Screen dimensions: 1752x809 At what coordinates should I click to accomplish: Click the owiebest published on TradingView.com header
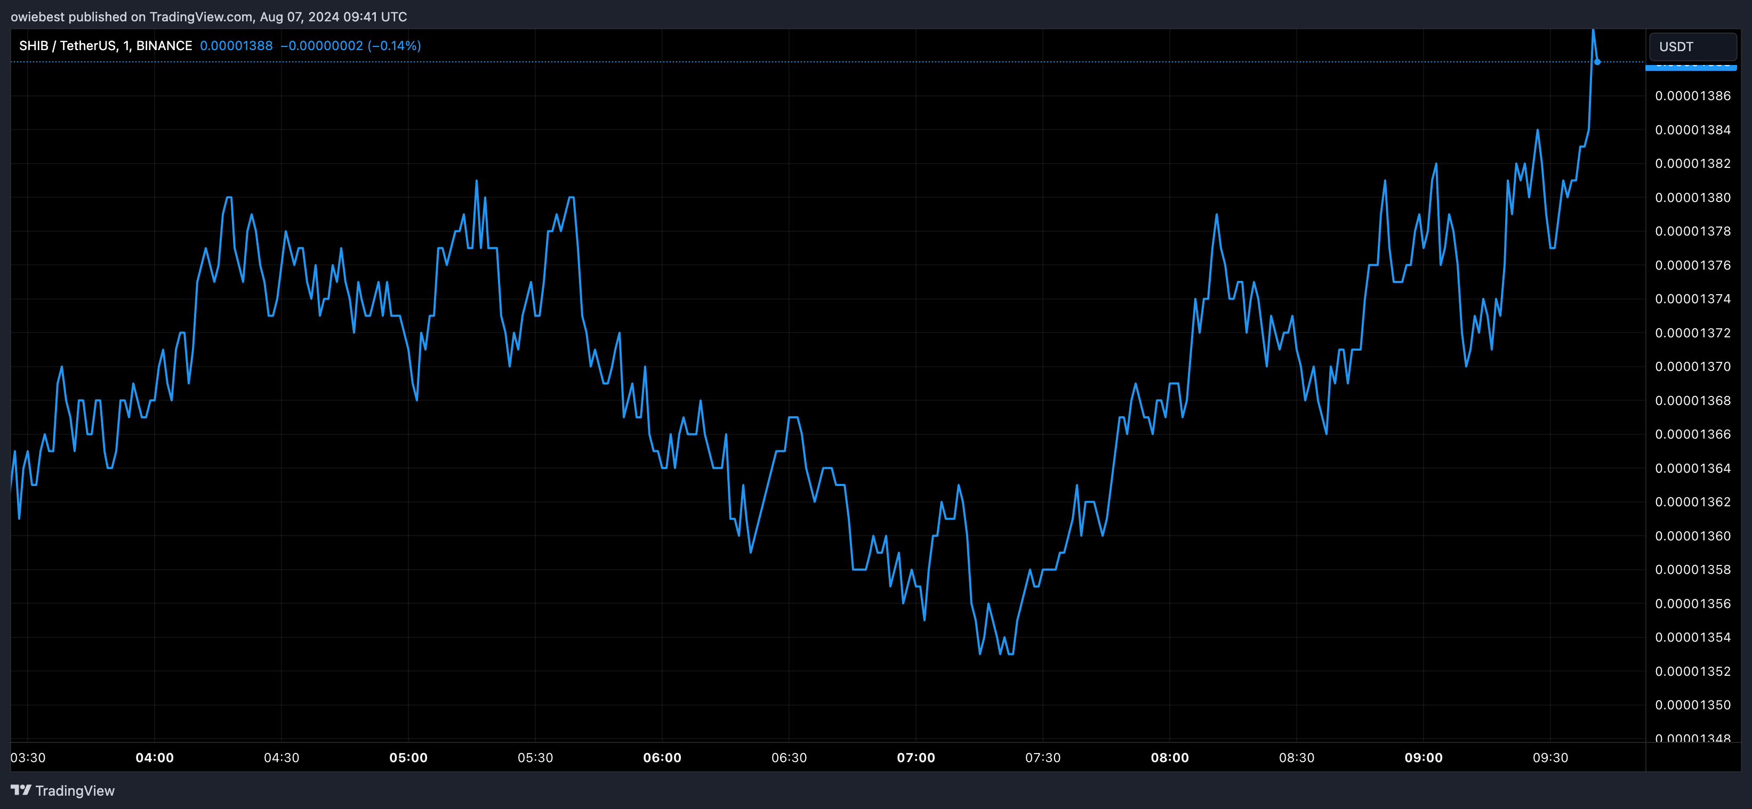[209, 17]
